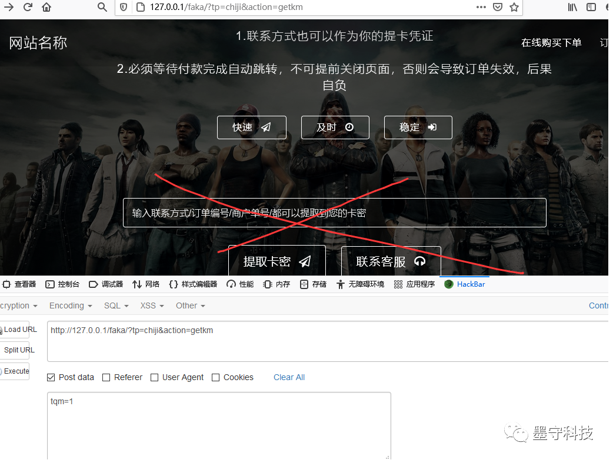Switch to the 性能 performance tab
This screenshot has width=613, height=460.
click(240, 284)
